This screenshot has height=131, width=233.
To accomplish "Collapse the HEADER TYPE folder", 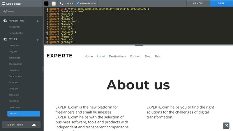I will 5,21.
